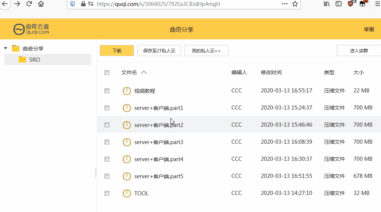
Task: Bookmark this page with the star
Action: pos(295,4)
